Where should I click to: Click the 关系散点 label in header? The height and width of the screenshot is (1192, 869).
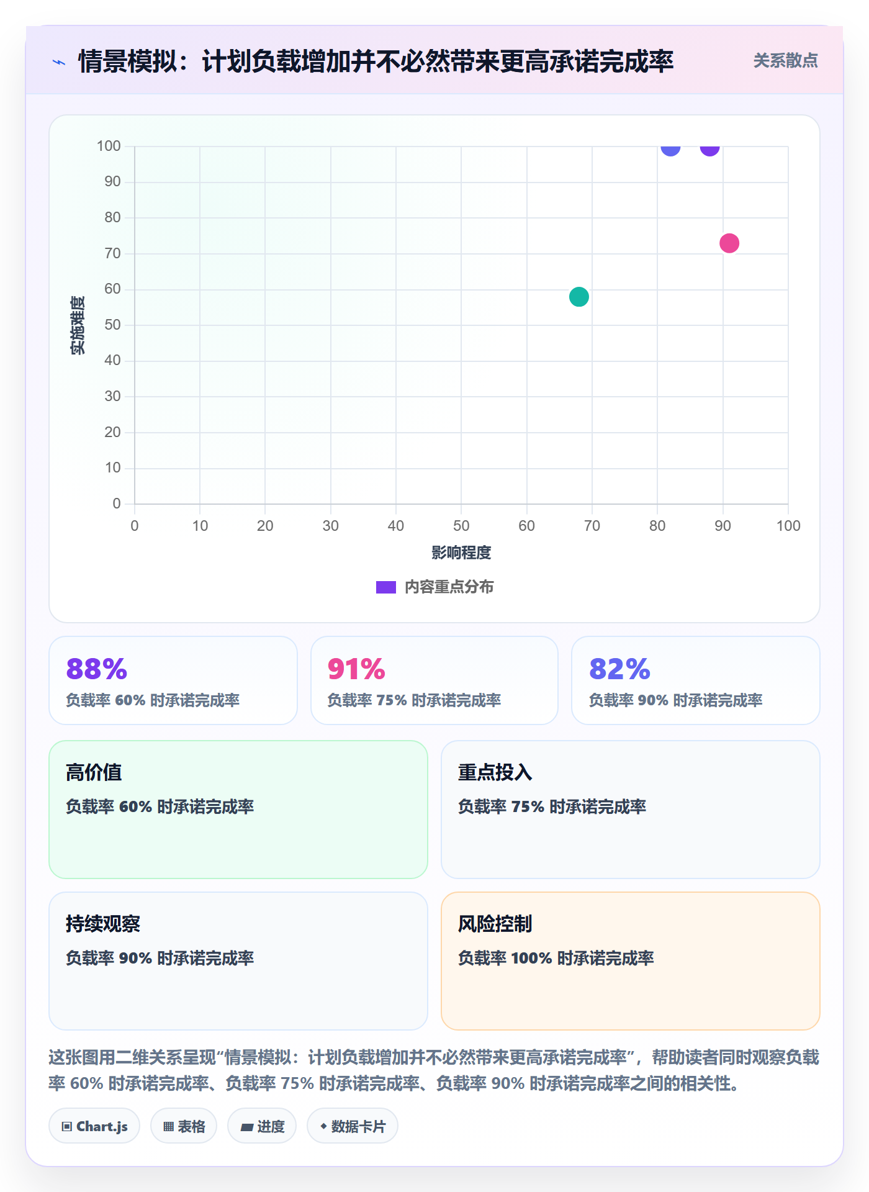785,61
